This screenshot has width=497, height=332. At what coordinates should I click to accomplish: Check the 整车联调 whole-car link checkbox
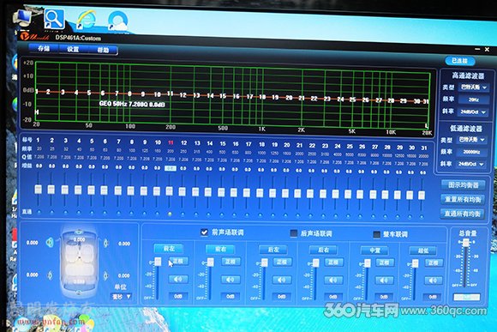pos(376,234)
